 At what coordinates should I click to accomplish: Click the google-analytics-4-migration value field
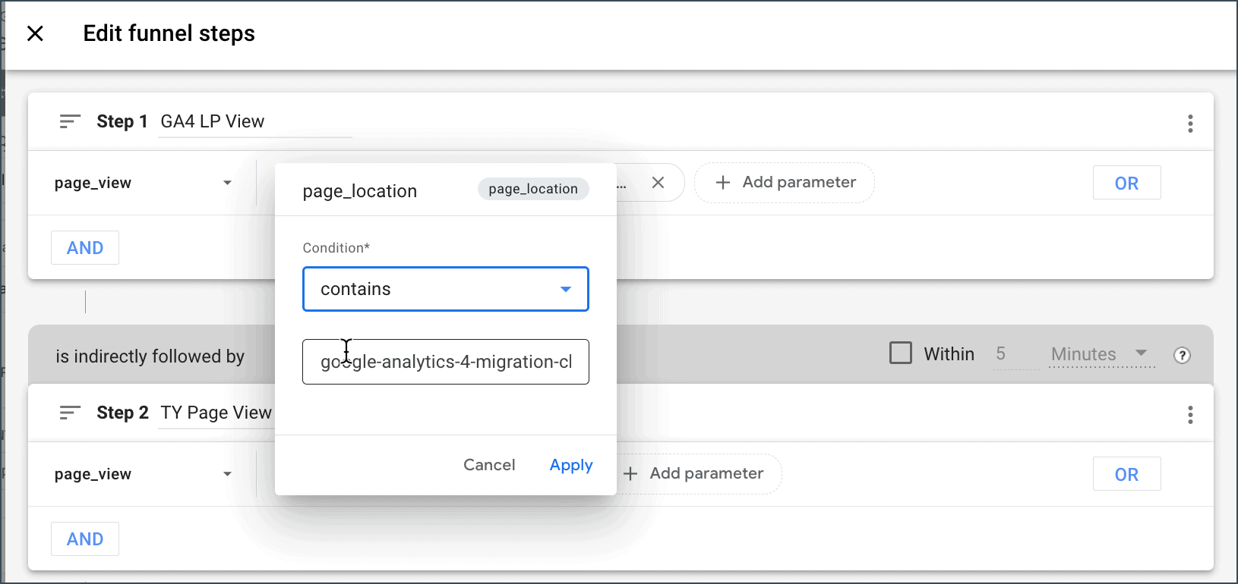point(445,362)
